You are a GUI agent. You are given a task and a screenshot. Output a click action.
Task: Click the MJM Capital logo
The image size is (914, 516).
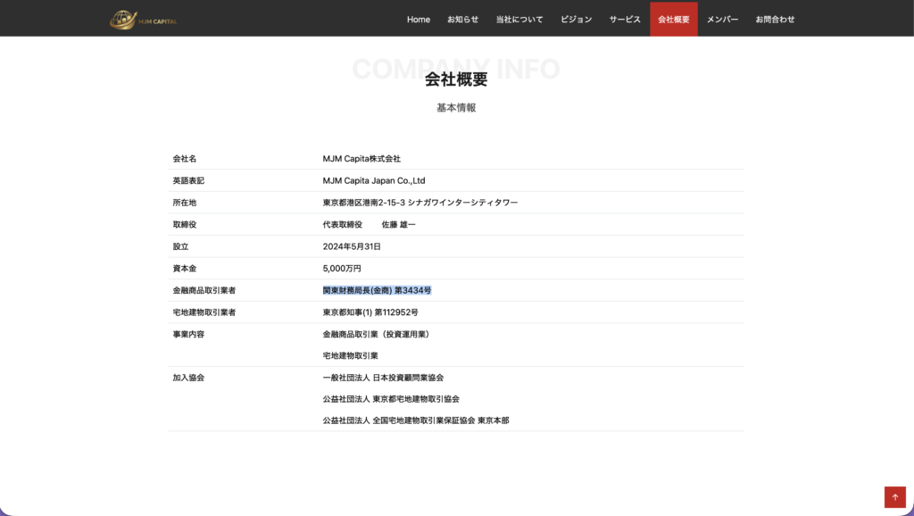(x=144, y=20)
